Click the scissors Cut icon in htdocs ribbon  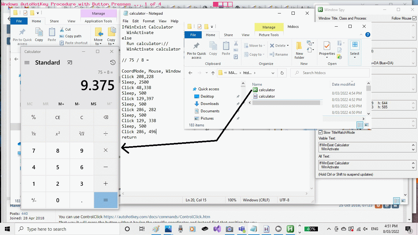236,43
